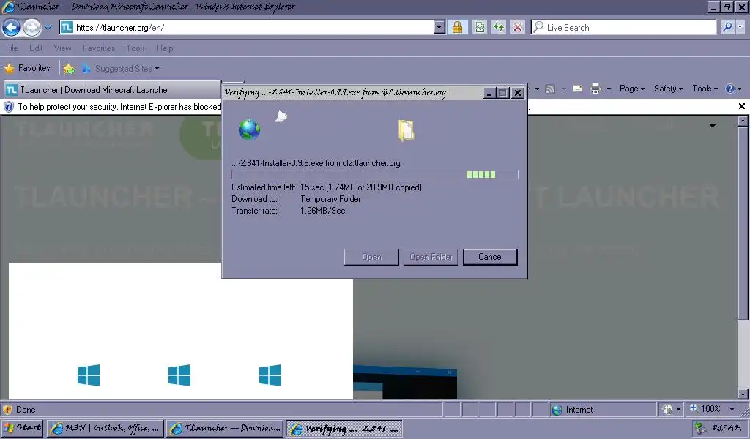This screenshot has width=750, height=439.
Task: Click the network tray icon near clock
Action: (700, 428)
